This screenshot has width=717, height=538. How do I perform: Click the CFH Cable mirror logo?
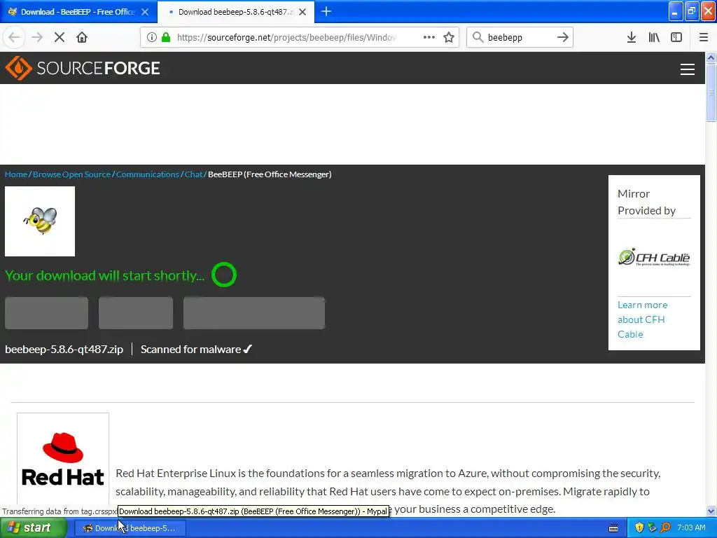(654, 257)
